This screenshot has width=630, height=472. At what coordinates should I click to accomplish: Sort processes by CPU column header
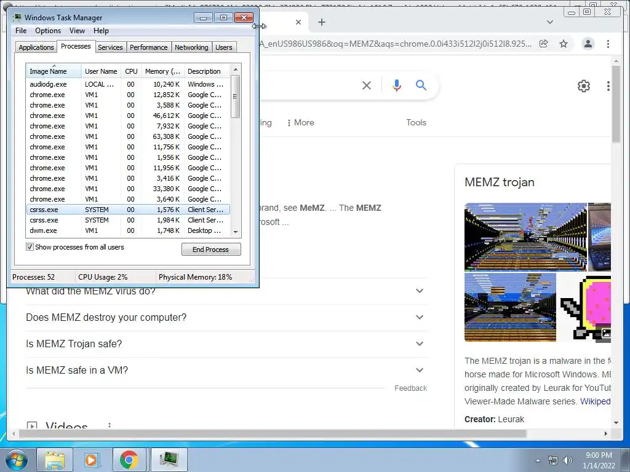tap(131, 71)
